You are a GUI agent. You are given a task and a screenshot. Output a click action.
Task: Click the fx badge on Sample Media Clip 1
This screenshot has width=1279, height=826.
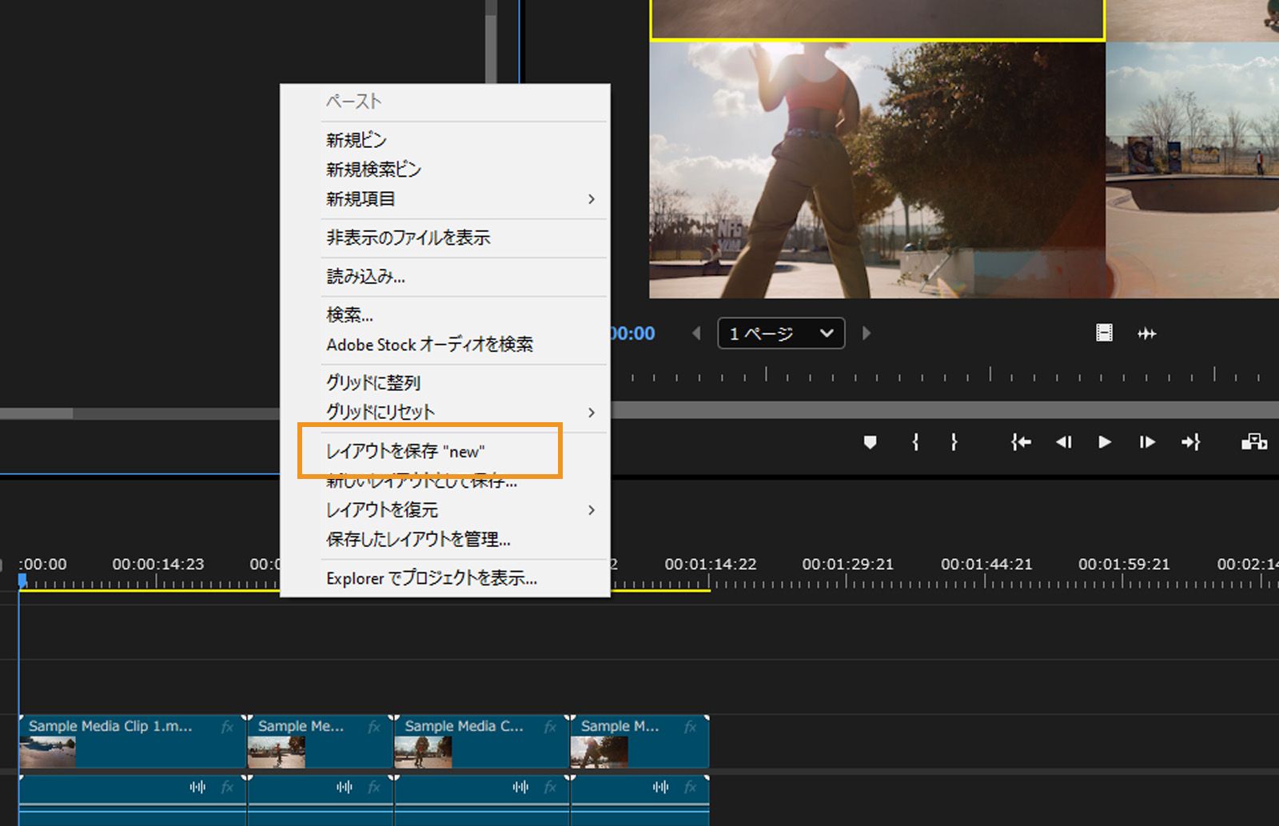pos(227,727)
